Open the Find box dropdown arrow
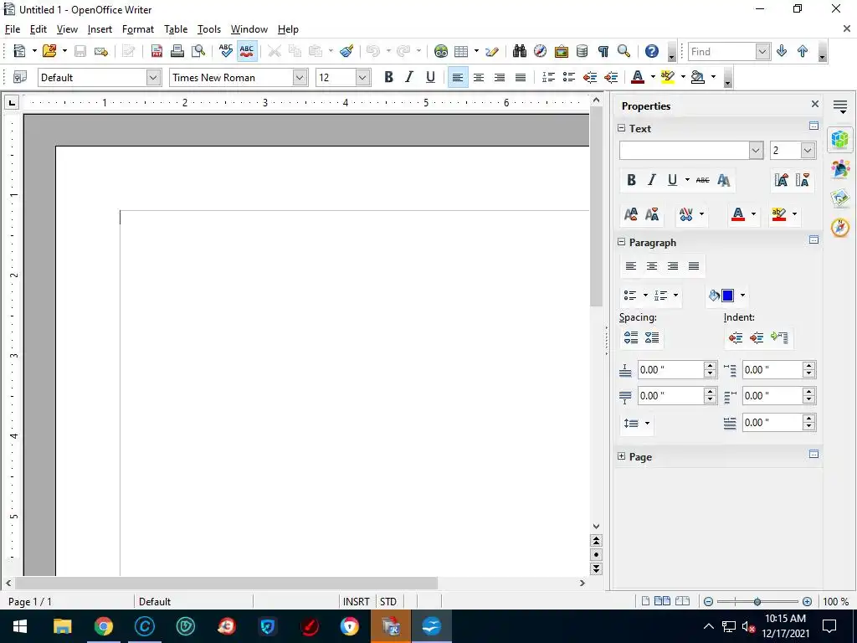The height and width of the screenshot is (643, 857). click(x=762, y=51)
